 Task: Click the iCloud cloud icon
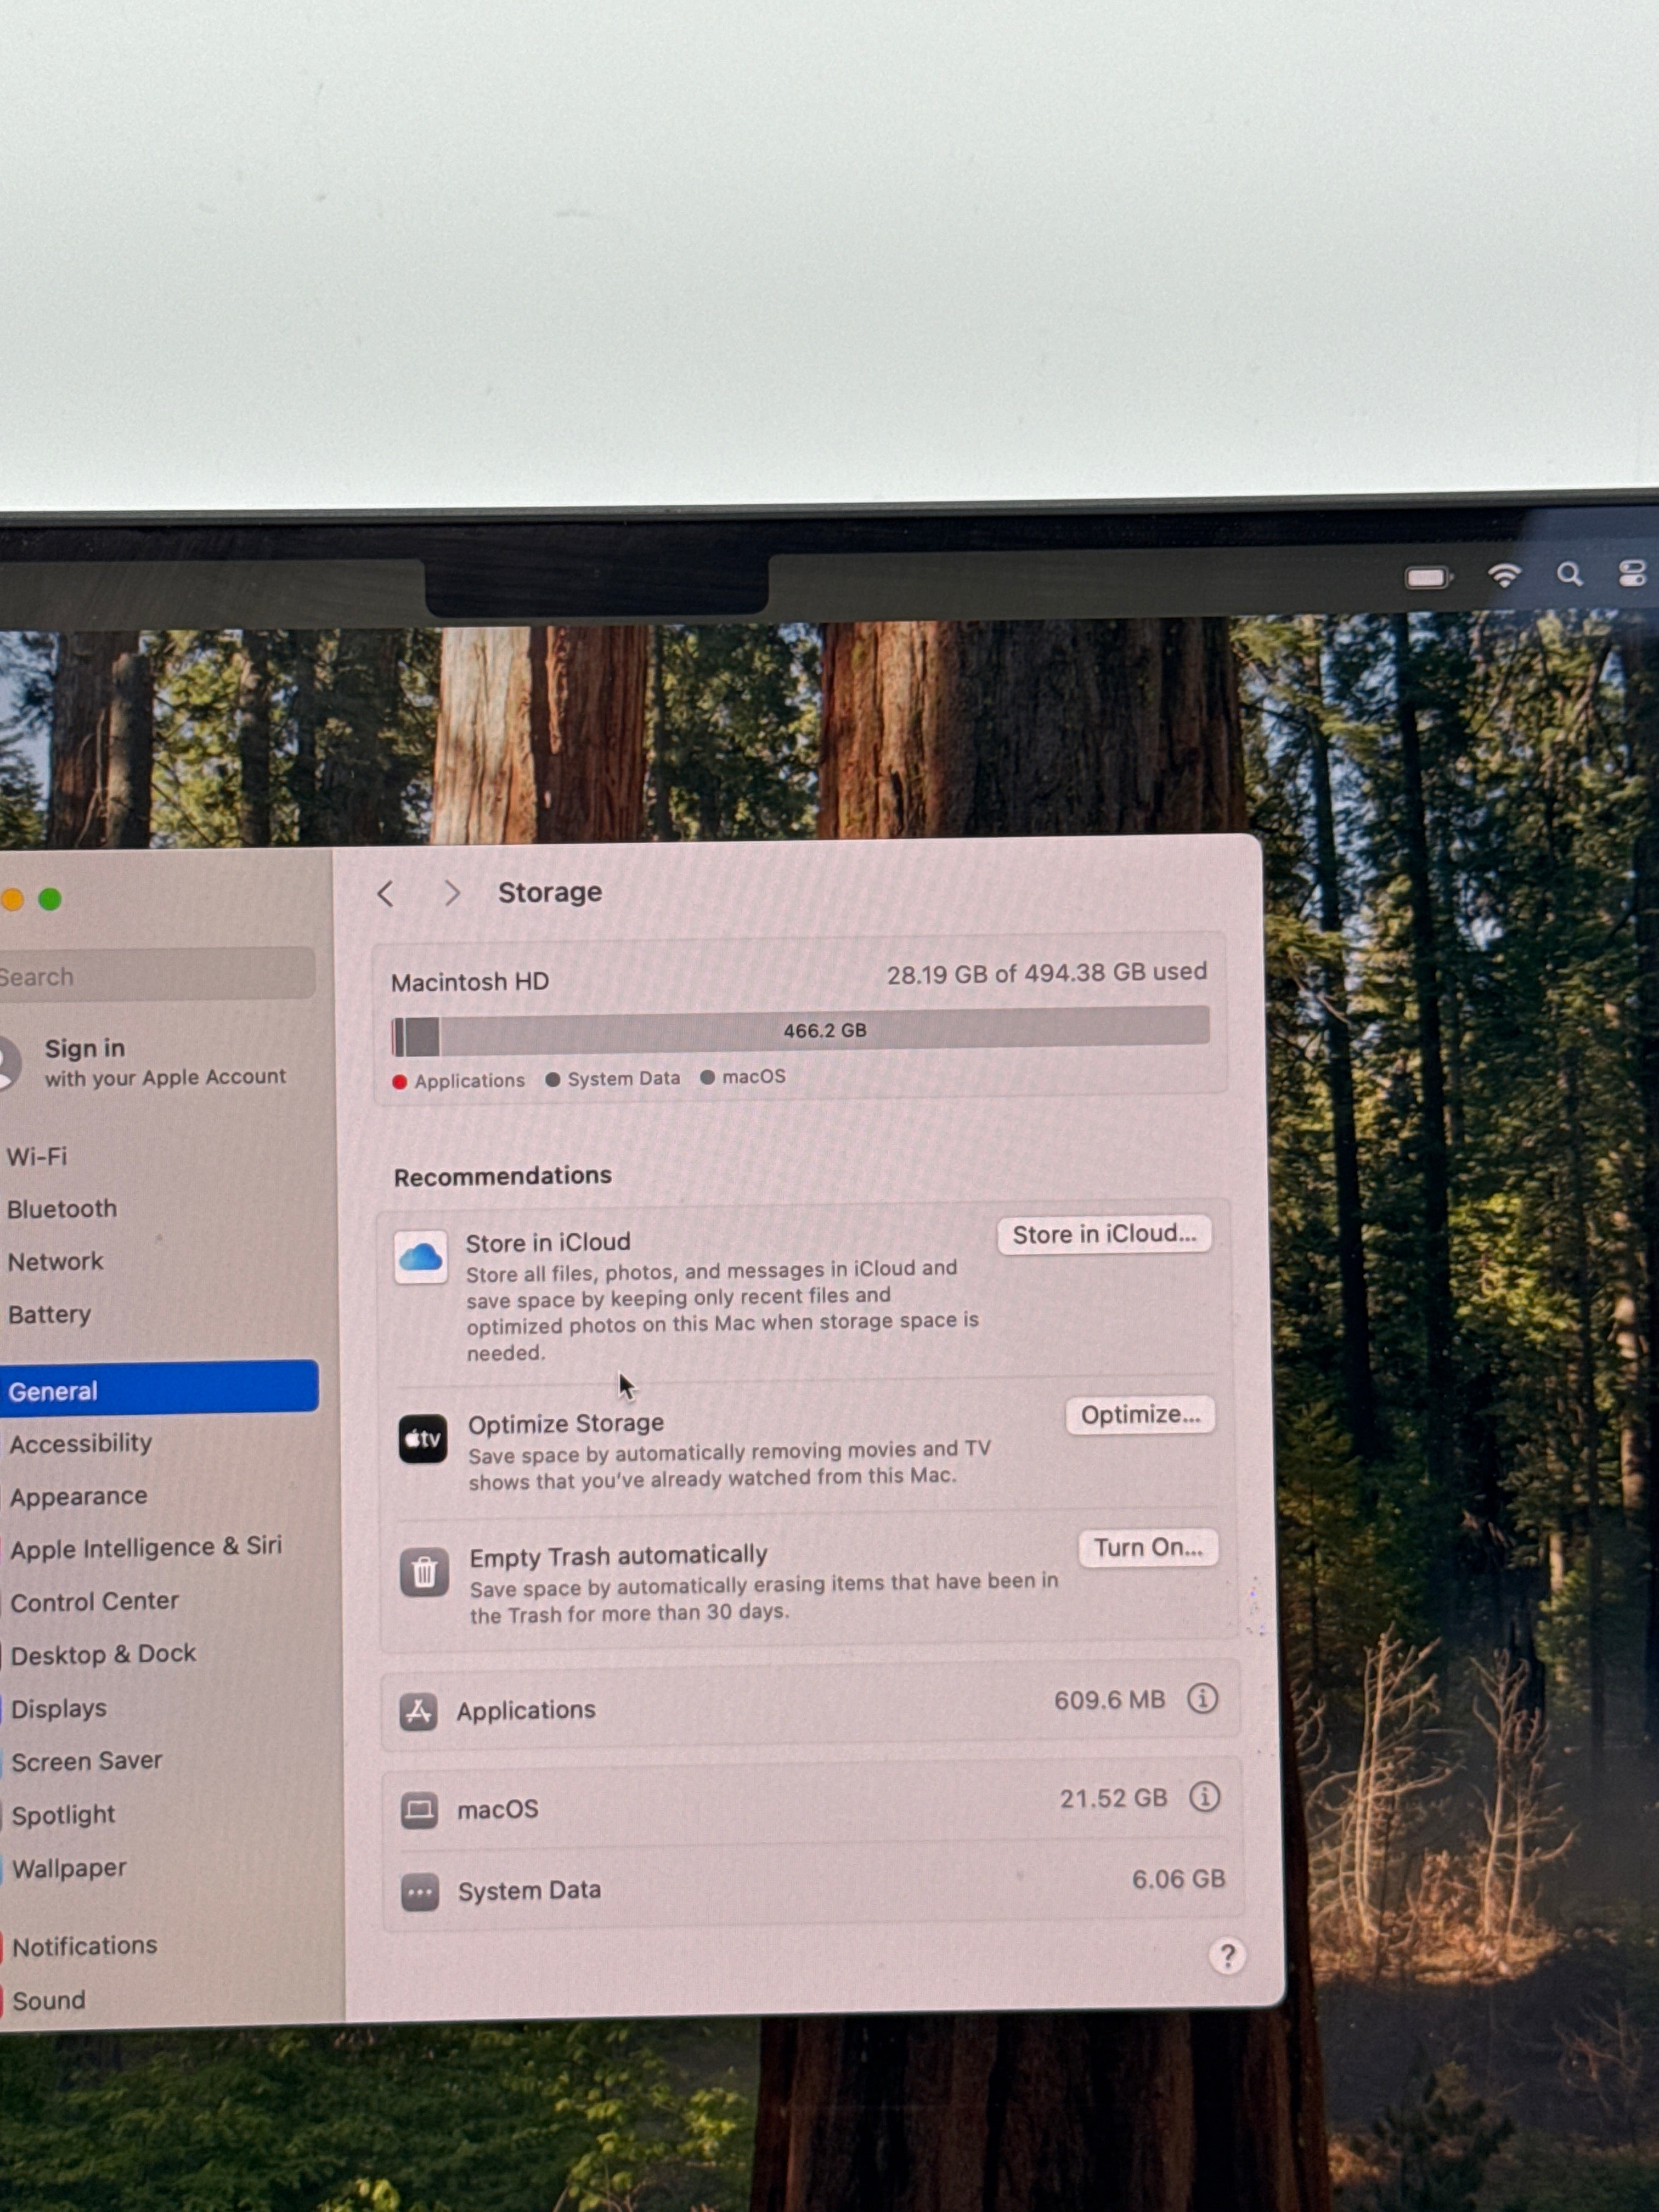pyautogui.click(x=421, y=1257)
